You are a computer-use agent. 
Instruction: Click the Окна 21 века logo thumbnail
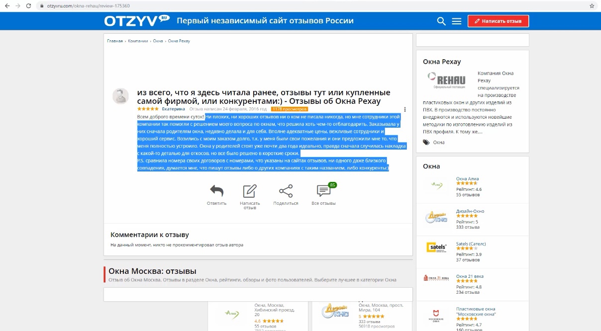(435, 278)
